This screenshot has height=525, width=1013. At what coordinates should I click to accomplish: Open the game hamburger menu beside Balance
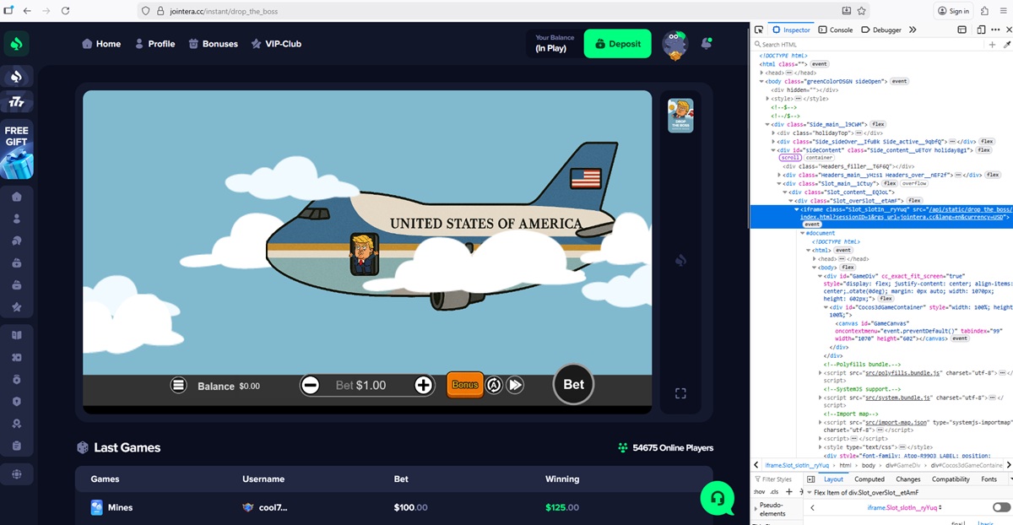point(178,385)
